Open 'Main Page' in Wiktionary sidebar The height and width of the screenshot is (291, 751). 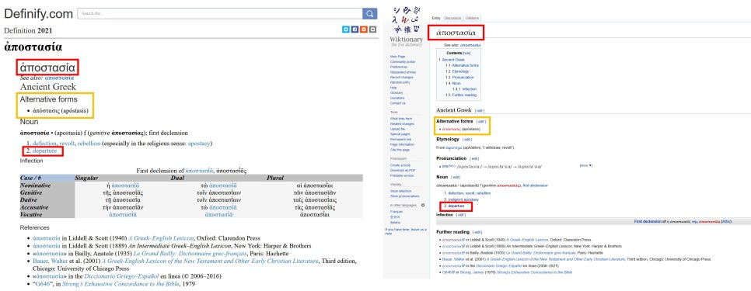click(x=397, y=57)
